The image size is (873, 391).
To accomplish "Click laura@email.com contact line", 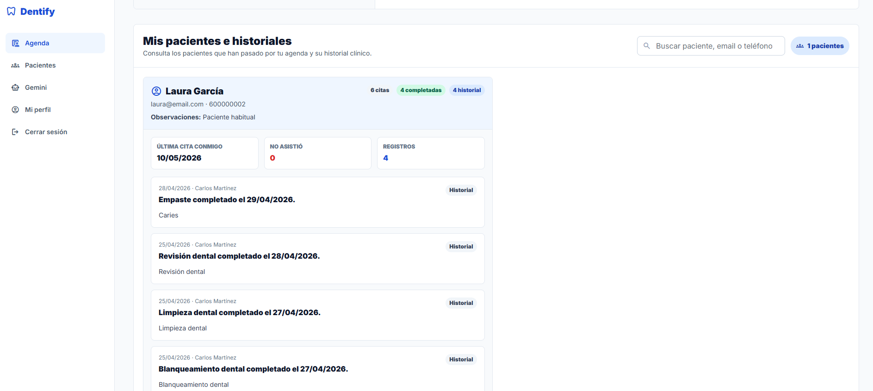I will [x=198, y=104].
